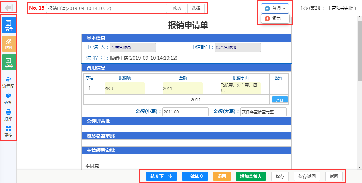Click the 修改 button beside the title
Viewport: 362px width, 183px height.
click(x=177, y=8)
